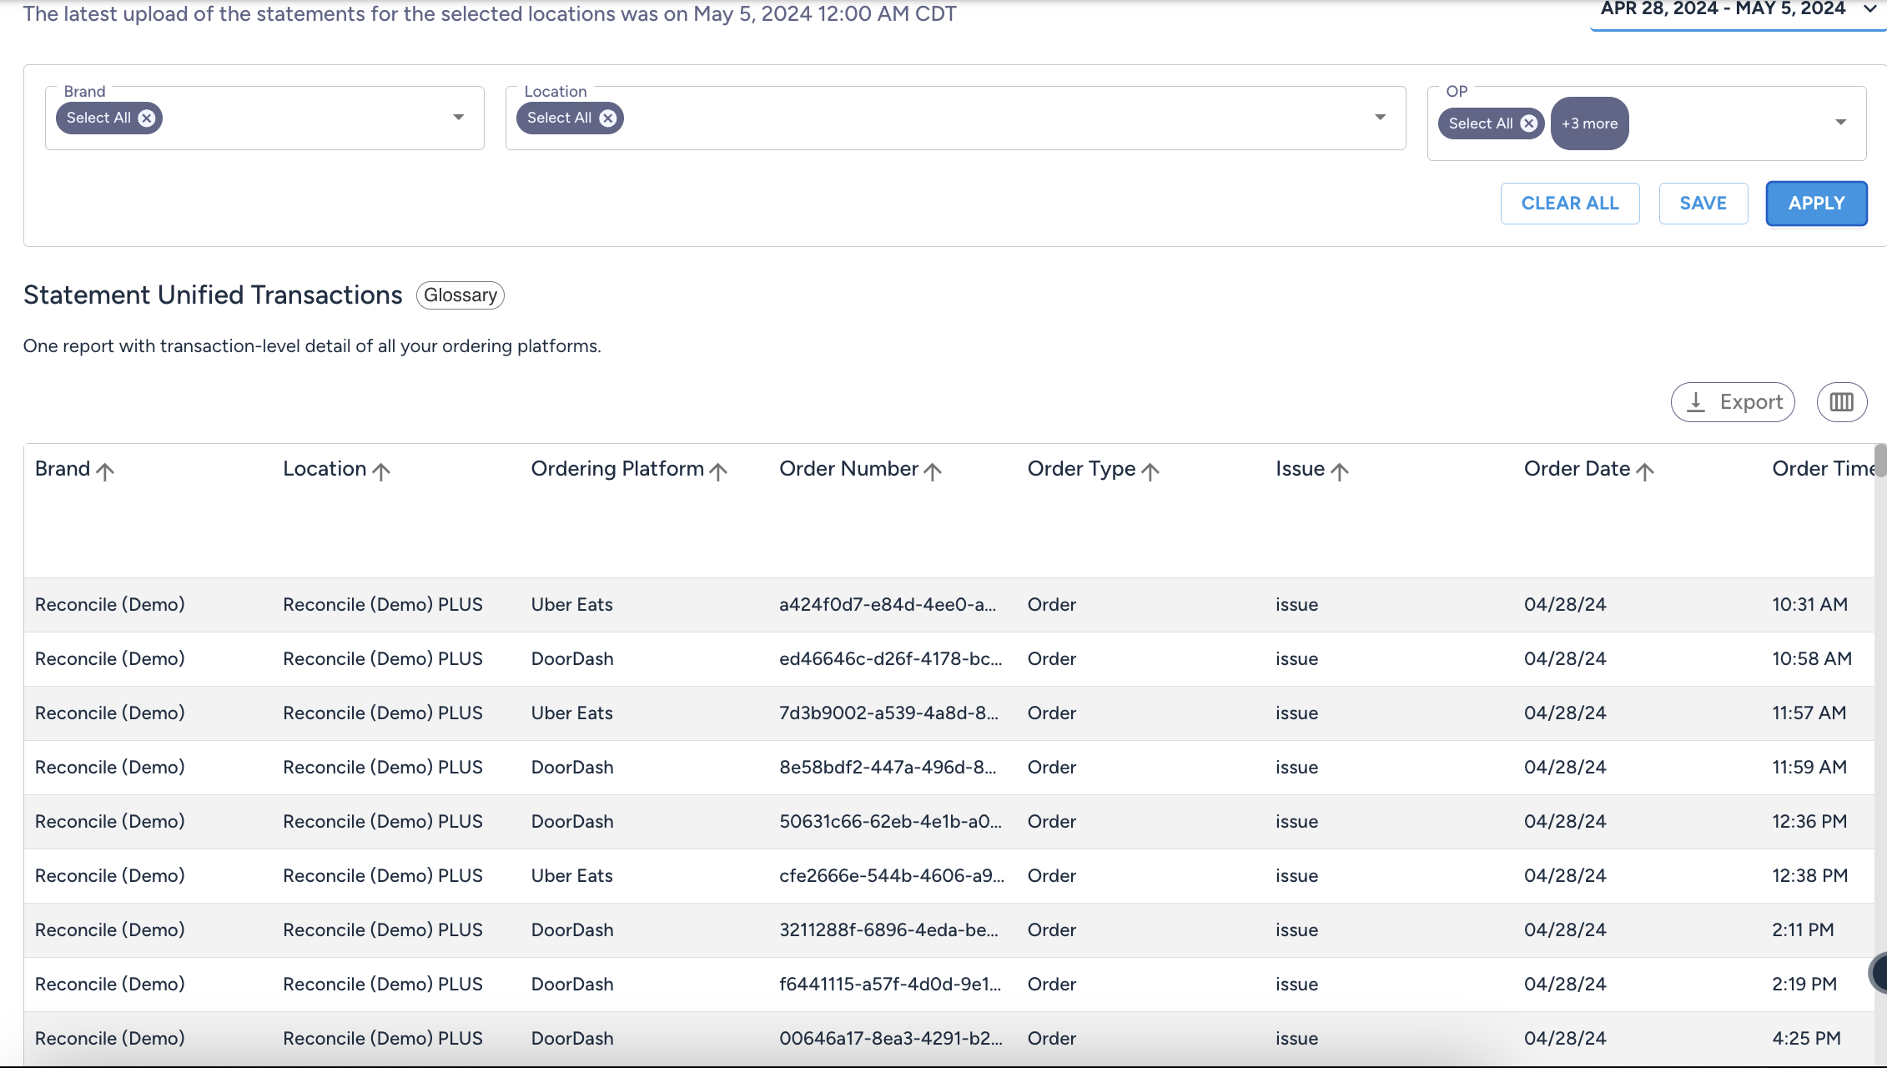Open the OP dropdown arrow
The height and width of the screenshot is (1068, 1887).
click(1841, 123)
